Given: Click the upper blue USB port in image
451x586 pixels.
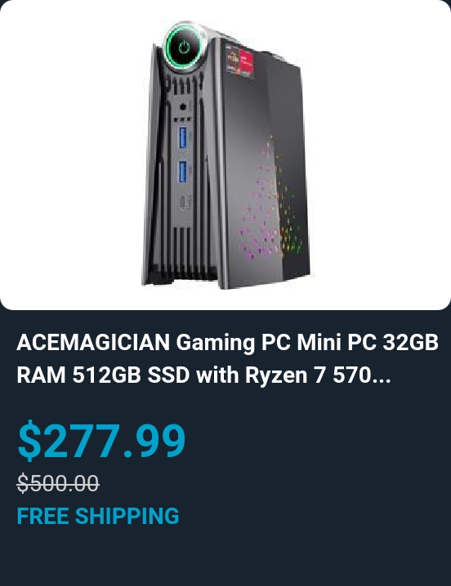Looking at the screenshot, I should (x=183, y=138).
